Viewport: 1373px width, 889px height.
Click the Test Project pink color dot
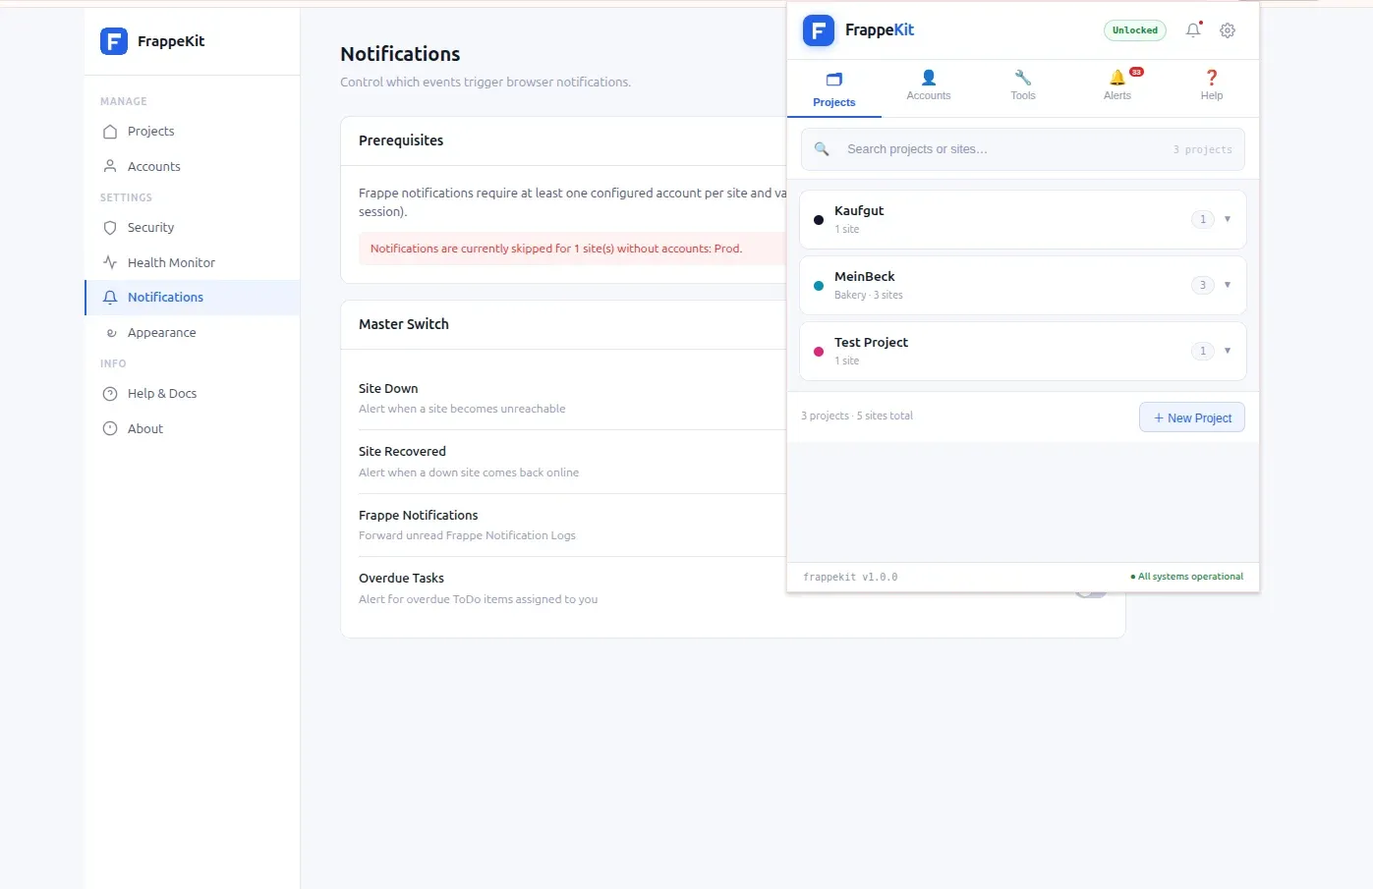coord(819,352)
